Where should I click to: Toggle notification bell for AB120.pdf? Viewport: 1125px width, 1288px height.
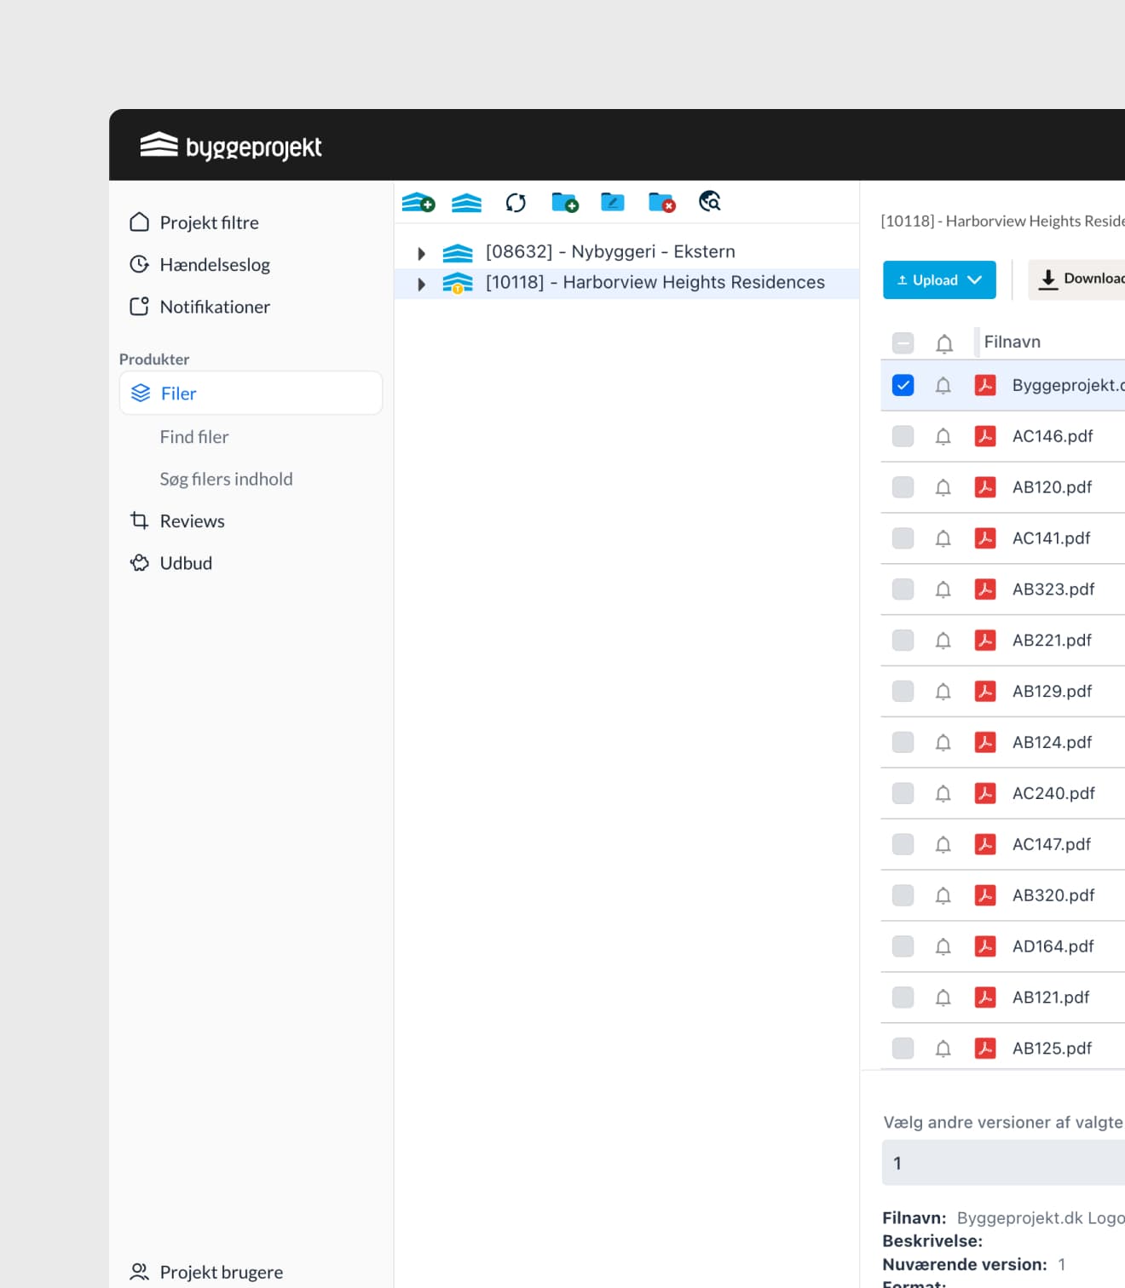(x=943, y=488)
